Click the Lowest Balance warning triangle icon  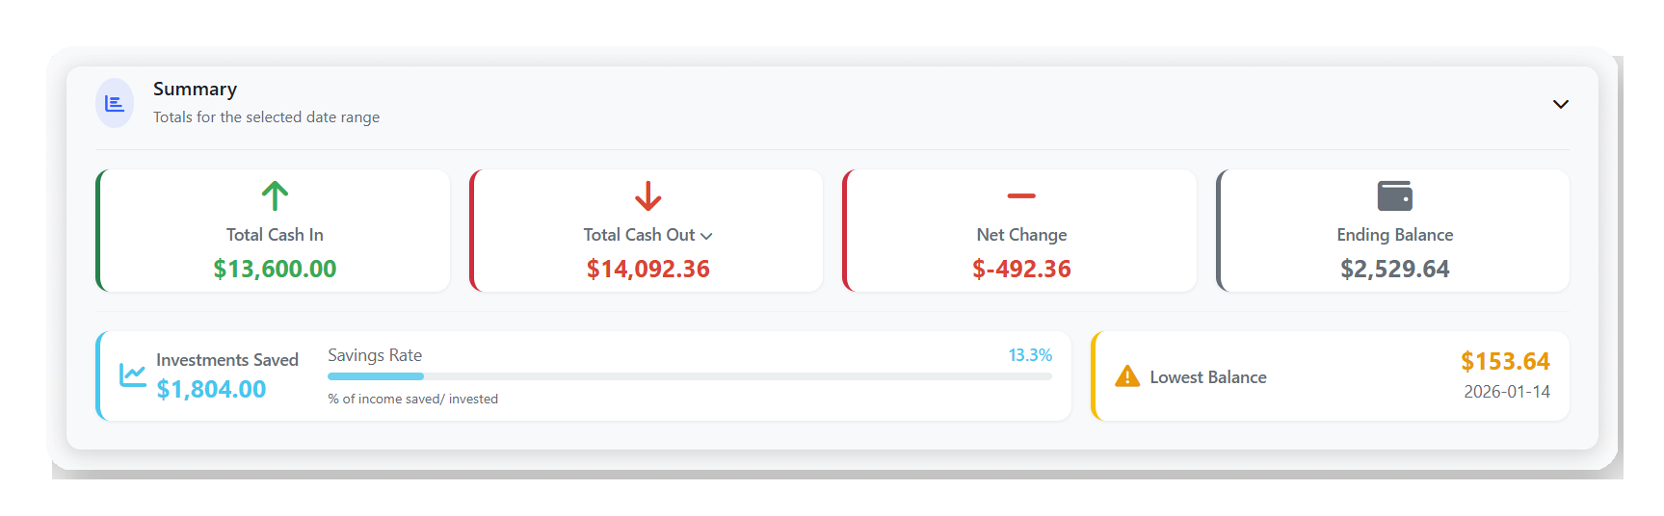pyautogui.click(x=1126, y=377)
